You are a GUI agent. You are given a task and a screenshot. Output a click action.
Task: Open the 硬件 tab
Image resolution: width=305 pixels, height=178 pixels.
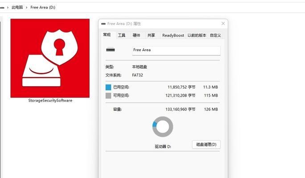[x=136, y=35]
